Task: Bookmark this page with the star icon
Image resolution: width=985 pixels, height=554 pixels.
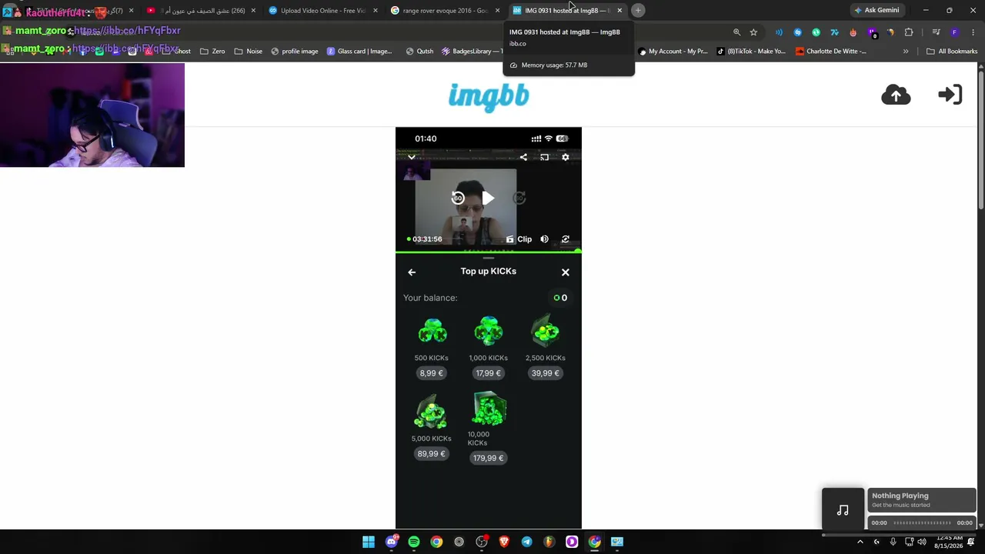Action: (753, 32)
